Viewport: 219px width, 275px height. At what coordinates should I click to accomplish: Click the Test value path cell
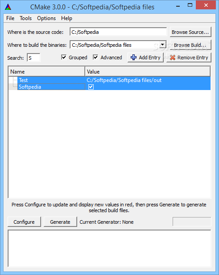tap(124, 80)
